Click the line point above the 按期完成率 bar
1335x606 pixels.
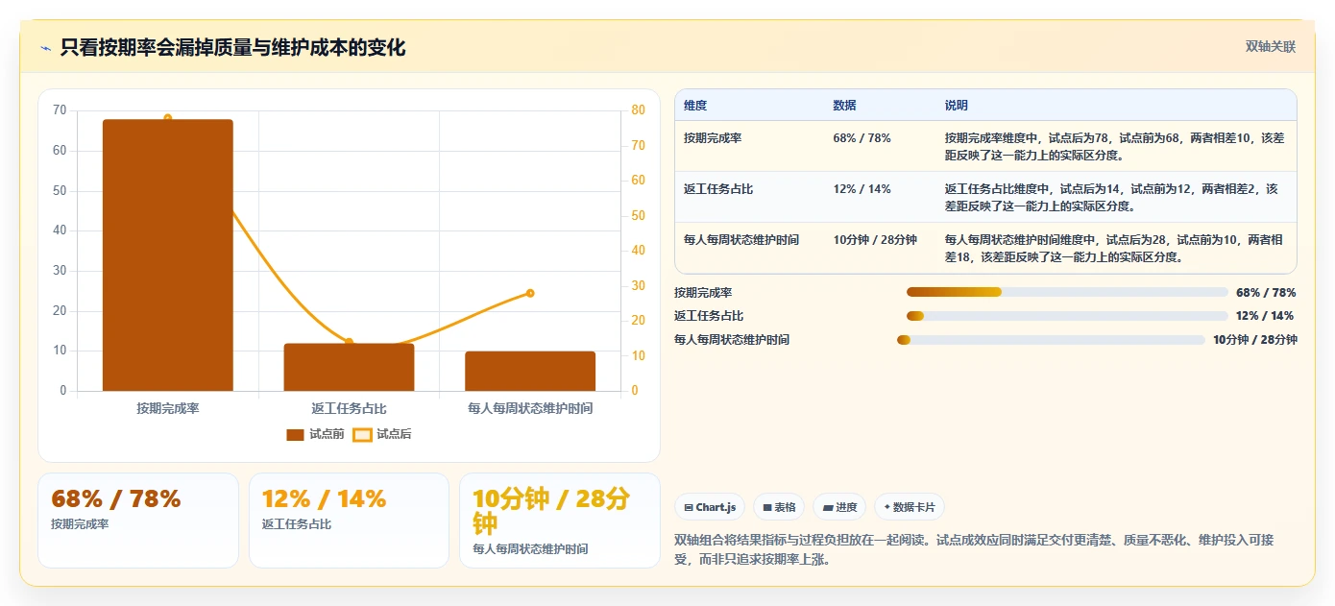pyautogui.click(x=168, y=118)
